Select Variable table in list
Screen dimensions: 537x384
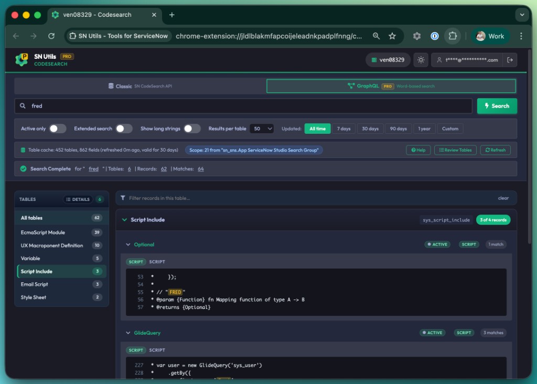pyautogui.click(x=62, y=258)
